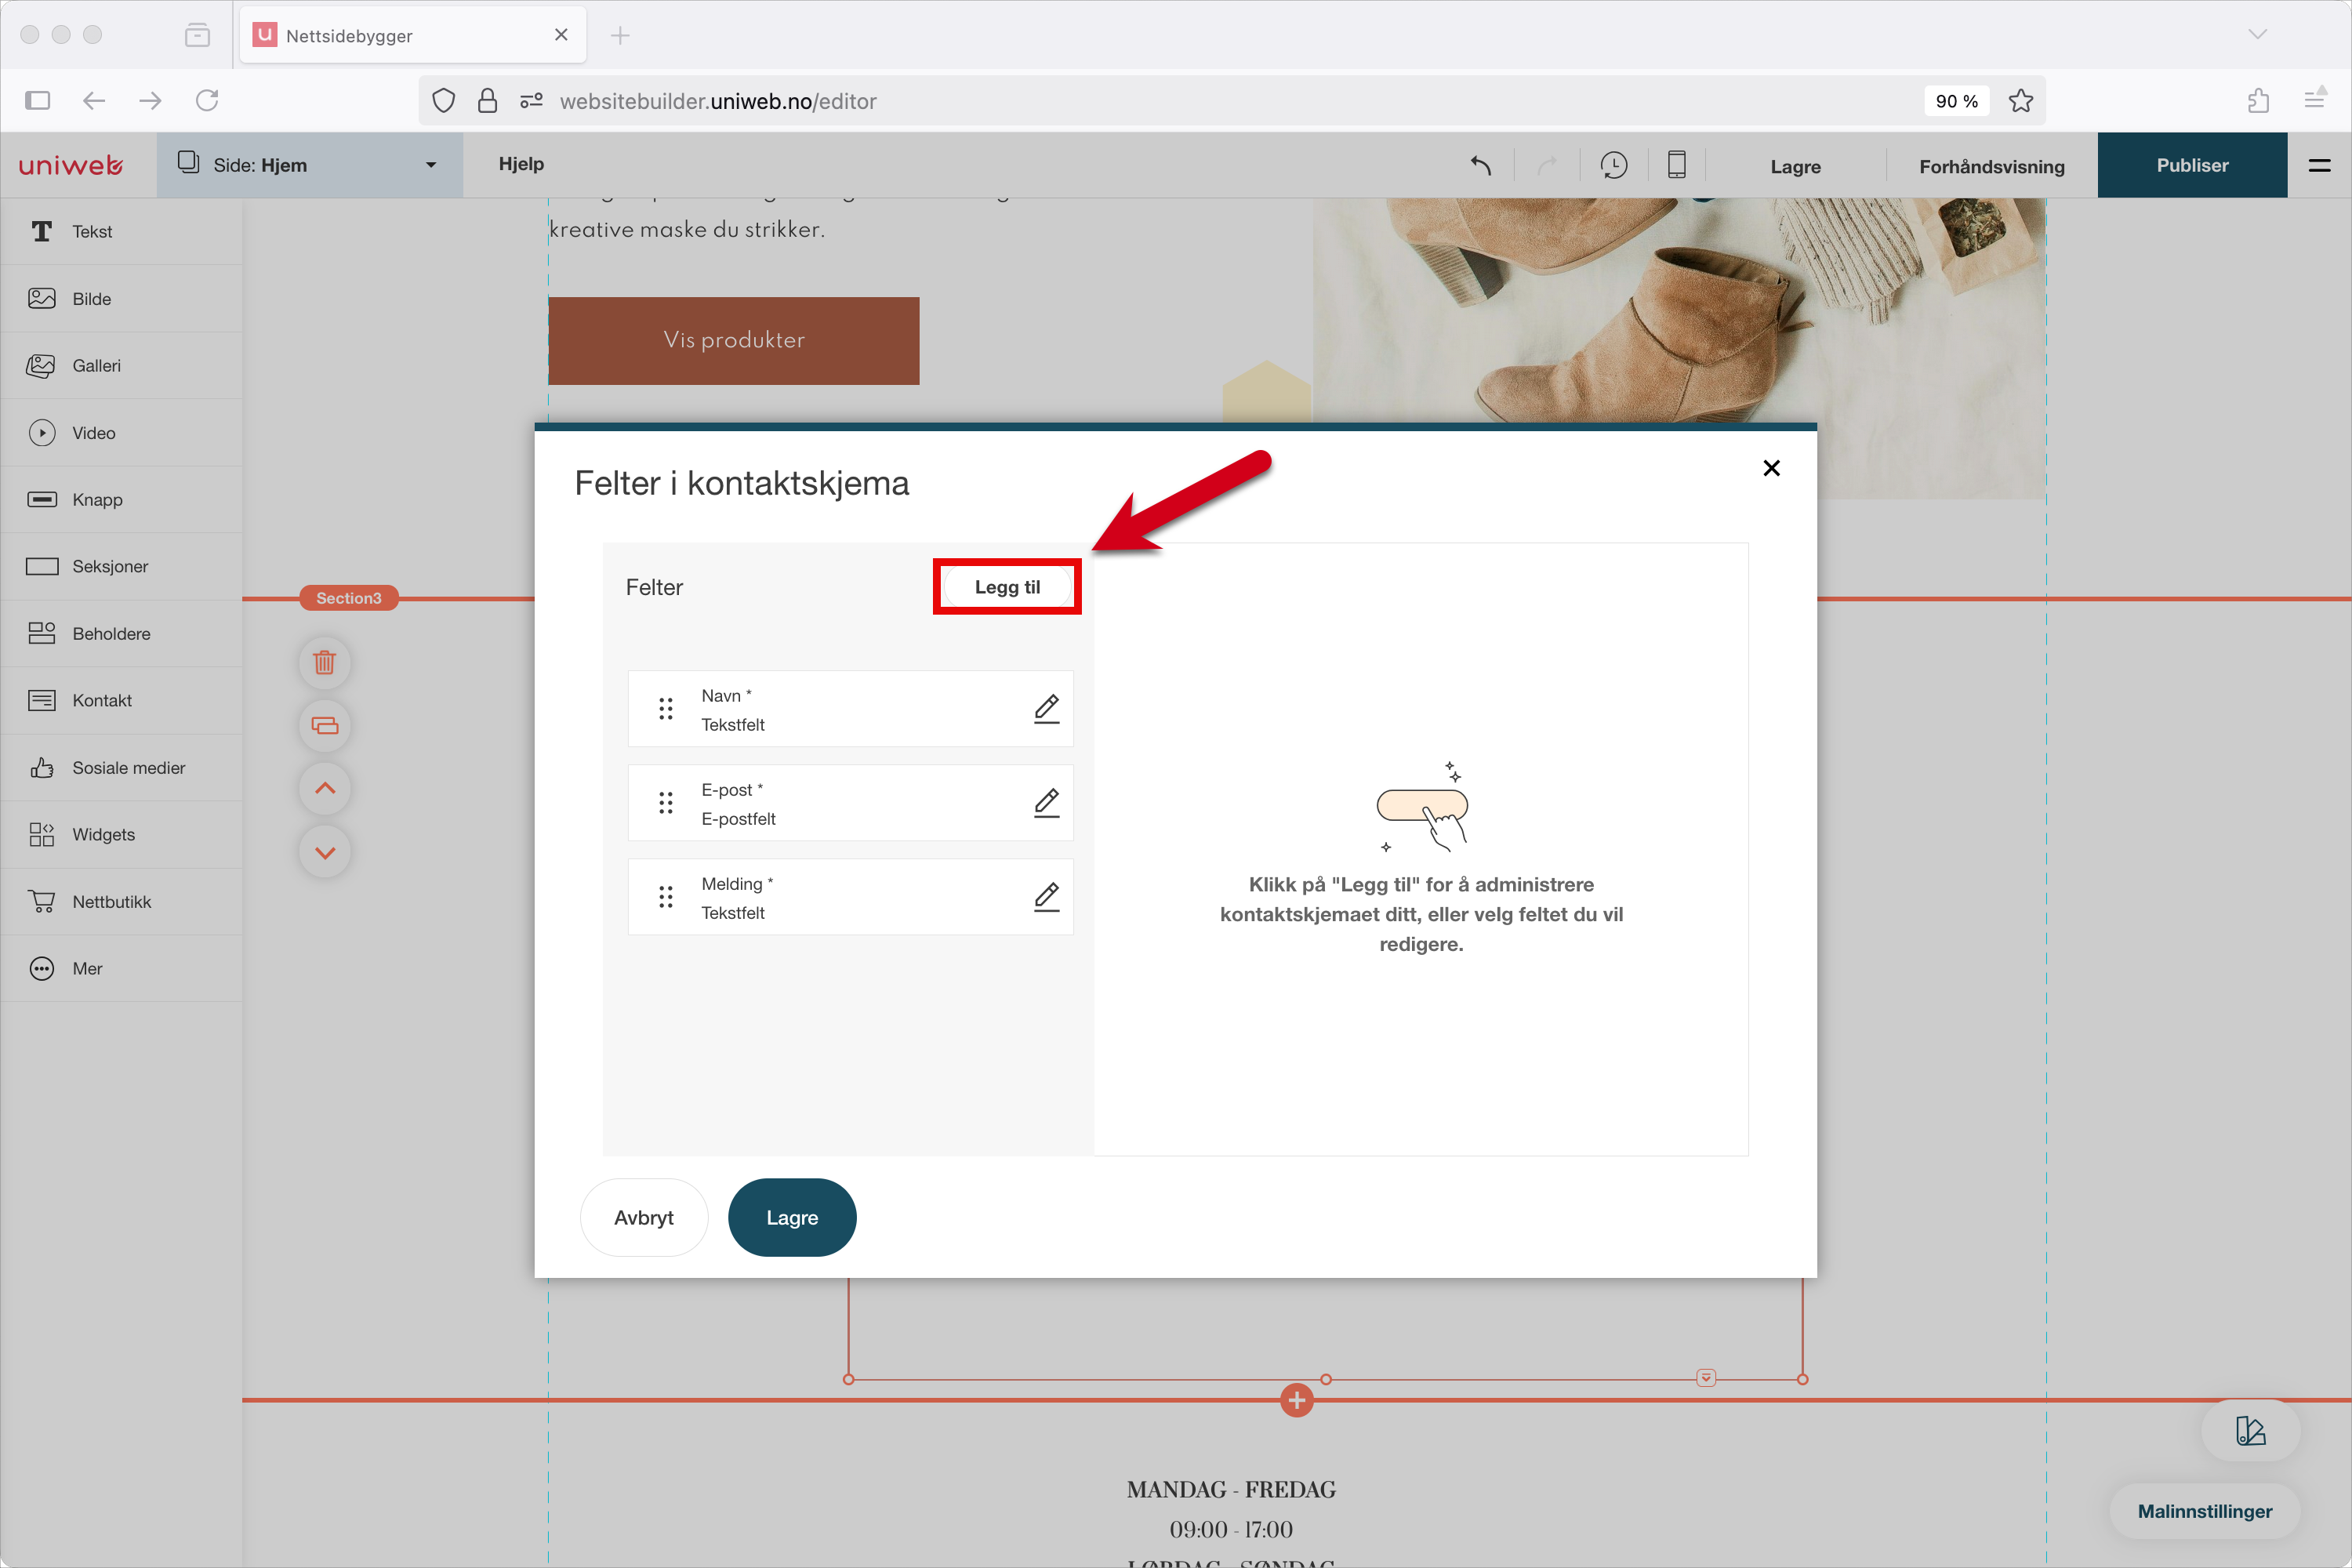Bookmark this page with the star
The width and height of the screenshot is (2352, 1568).
pyautogui.click(x=2020, y=101)
